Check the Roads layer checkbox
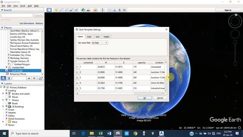This screenshot has width=243, height=137. [6, 103]
